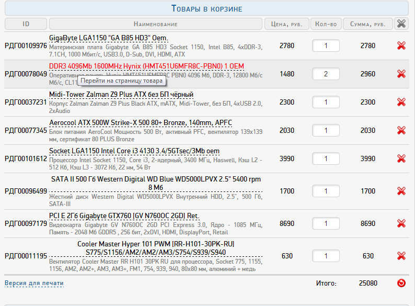The height and width of the screenshot is (306, 415).
Task: Click the Кол-во column header
Action: [x=326, y=24]
